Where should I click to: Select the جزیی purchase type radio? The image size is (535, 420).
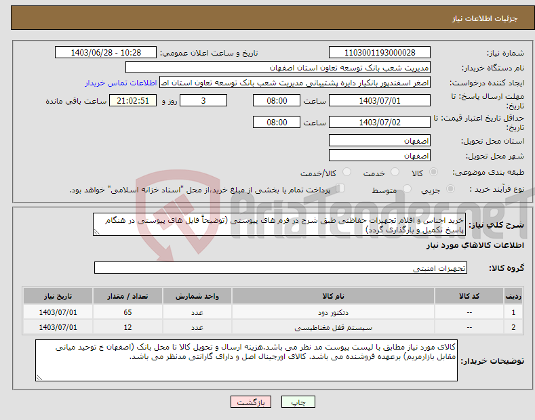(x=450, y=188)
